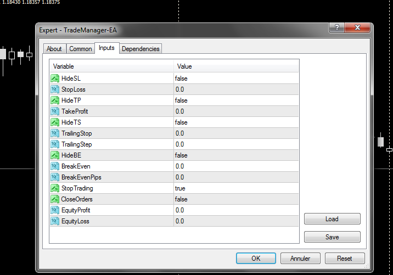Select the StopTrading variable name
The width and height of the screenshot is (393, 275).
pos(77,188)
